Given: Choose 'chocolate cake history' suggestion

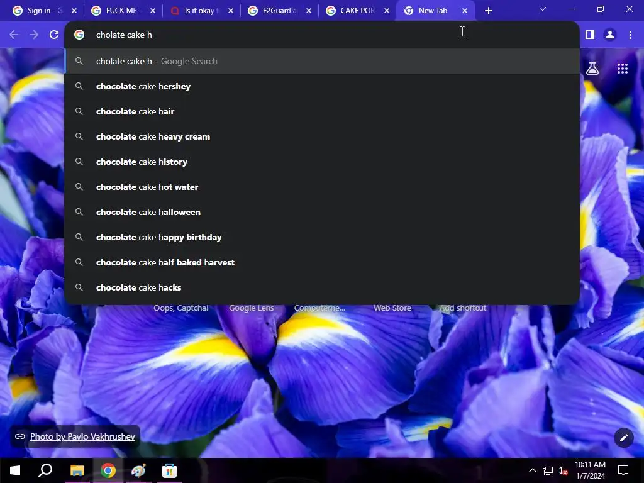Looking at the screenshot, I should tap(322, 162).
